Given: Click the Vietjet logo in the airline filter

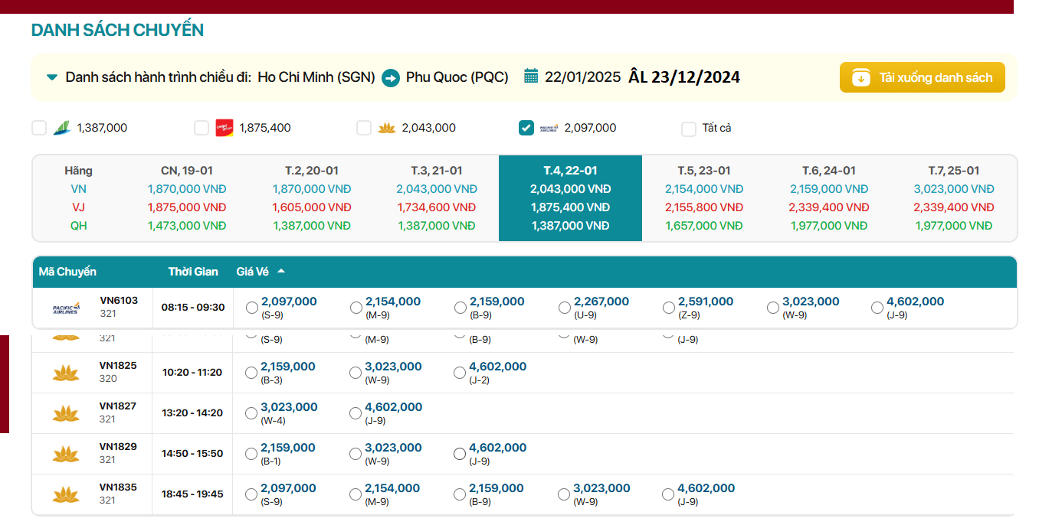Looking at the screenshot, I should [224, 128].
